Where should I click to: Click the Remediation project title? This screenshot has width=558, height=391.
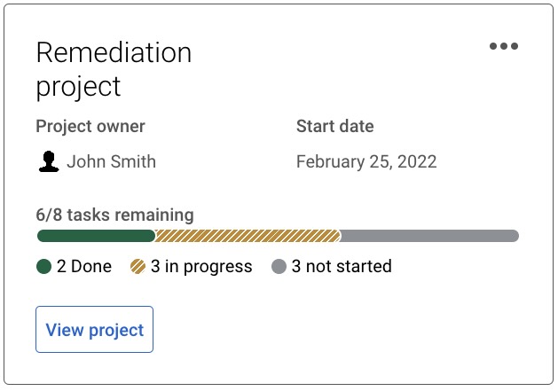[x=114, y=69]
